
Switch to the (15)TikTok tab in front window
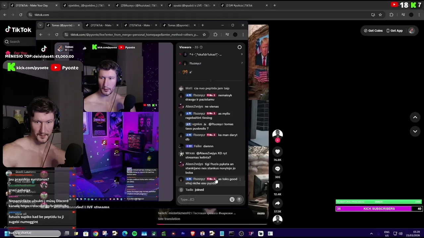coord(140,25)
